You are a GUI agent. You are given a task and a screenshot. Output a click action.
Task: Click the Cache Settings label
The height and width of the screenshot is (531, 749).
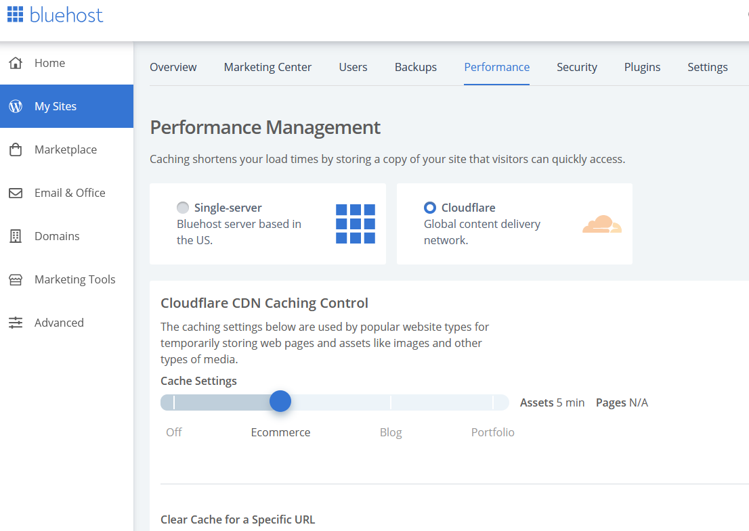click(x=198, y=381)
